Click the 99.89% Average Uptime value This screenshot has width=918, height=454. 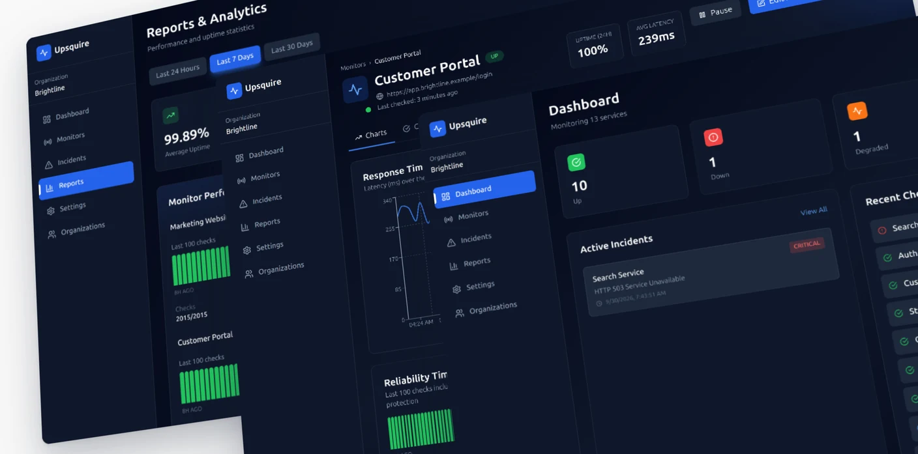(187, 136)
